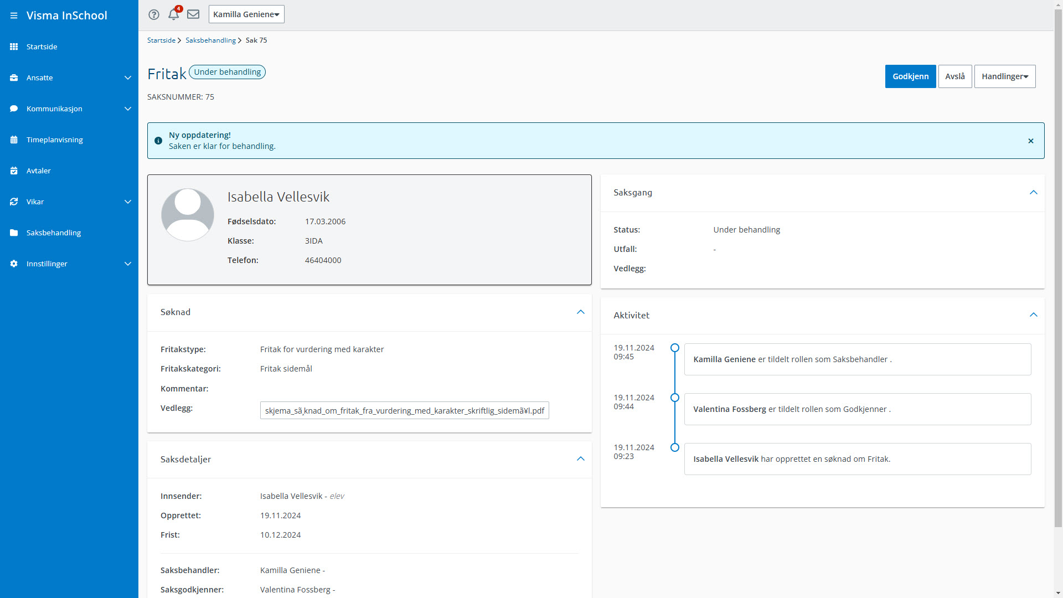This screenshot has width=1063, height=598.
Task: Open Avtaler from sidebar
Action: tap(39, 171)
